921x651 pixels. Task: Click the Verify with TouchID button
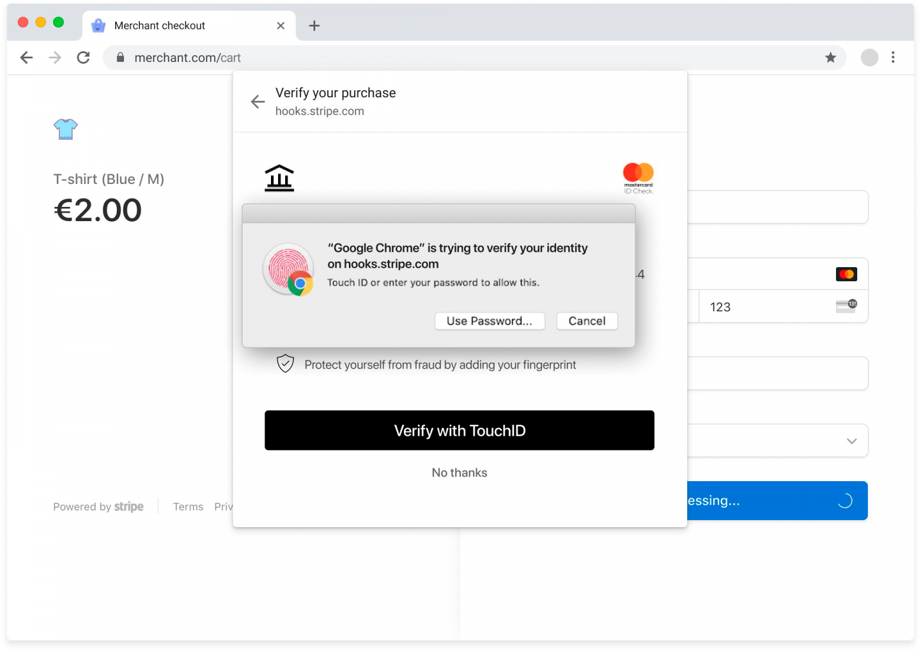pos(459,430)
